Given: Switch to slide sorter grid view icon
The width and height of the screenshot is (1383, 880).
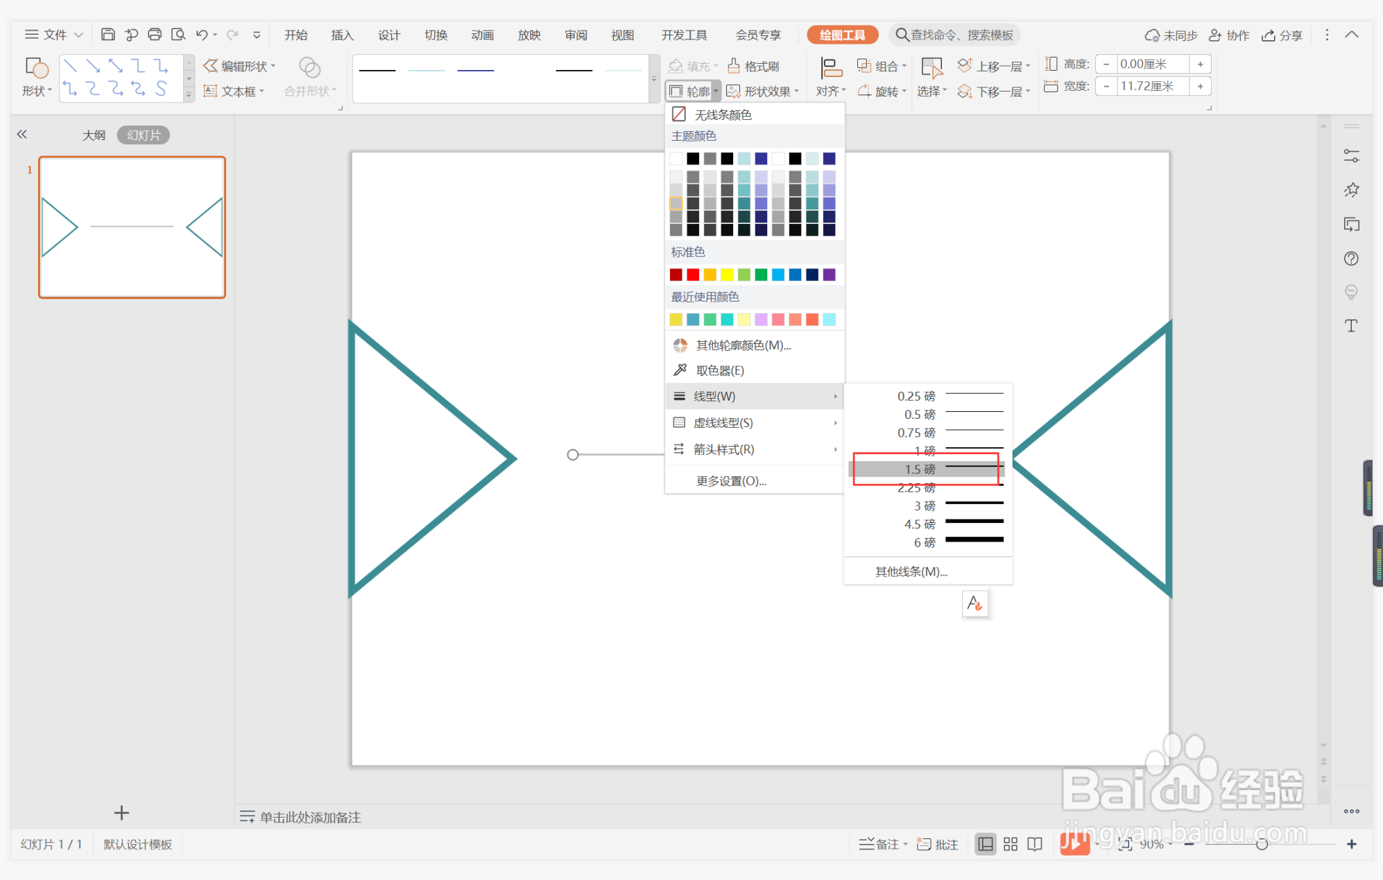Looking at the screenshot, I should 1011,844.
